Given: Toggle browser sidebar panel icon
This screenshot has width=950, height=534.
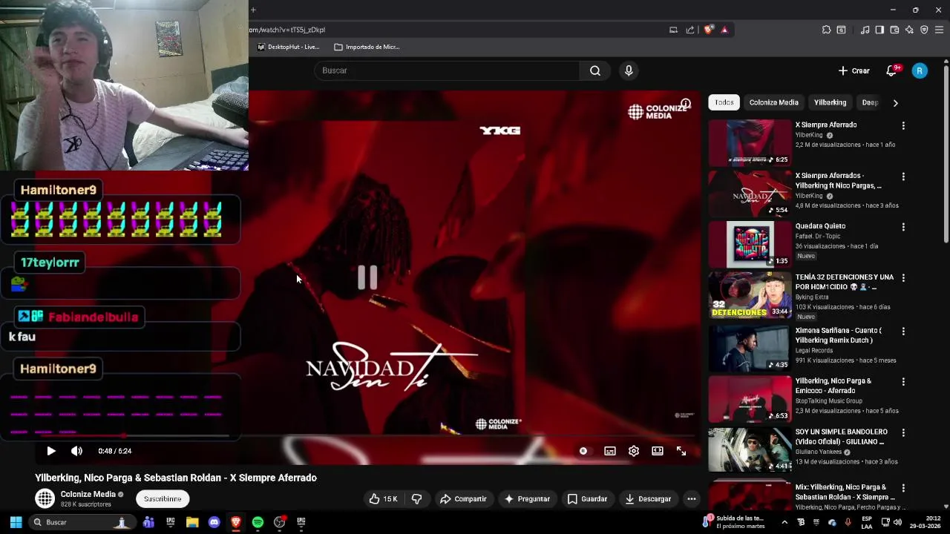Looking at the screenshot, I should pos(879,30).
